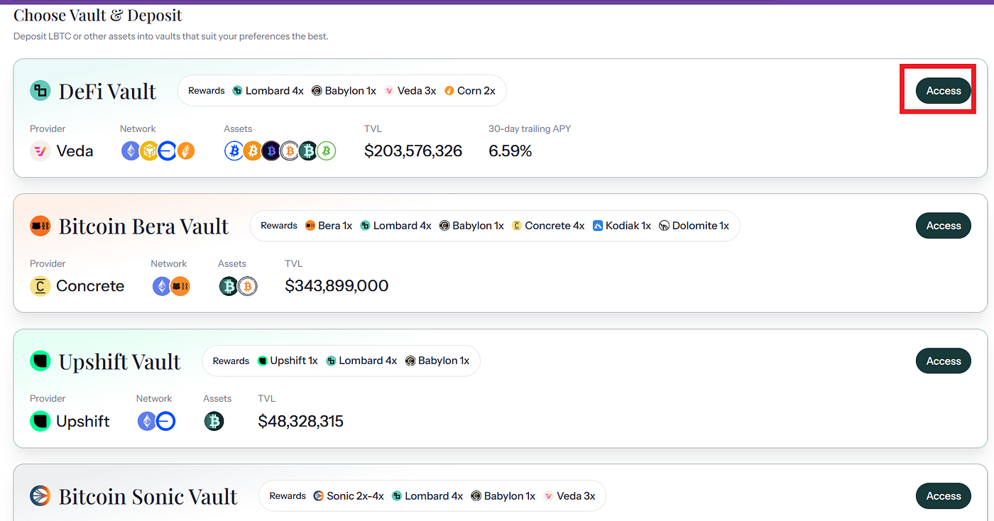Viewport: 994px width, 521px height.
Task: Click the Veda provider name
Action: click(x=75, y=151)
